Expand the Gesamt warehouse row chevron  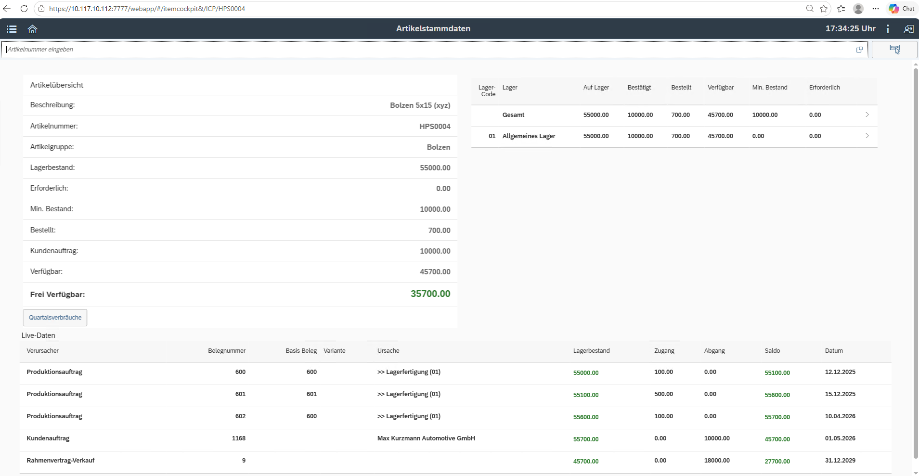[867, 115]
